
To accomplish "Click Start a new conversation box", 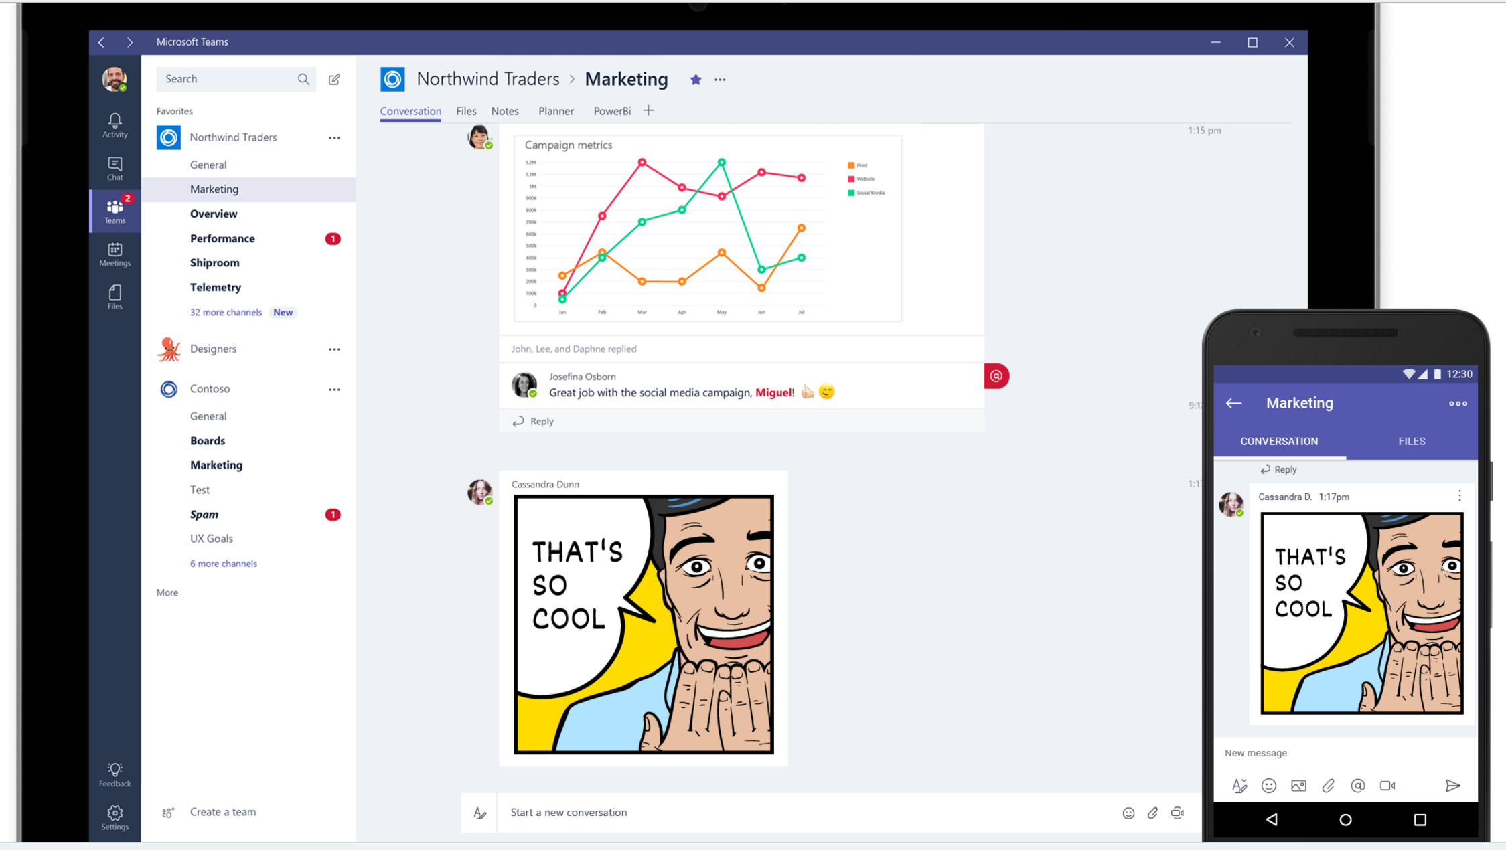I will [x=807, y=813].
